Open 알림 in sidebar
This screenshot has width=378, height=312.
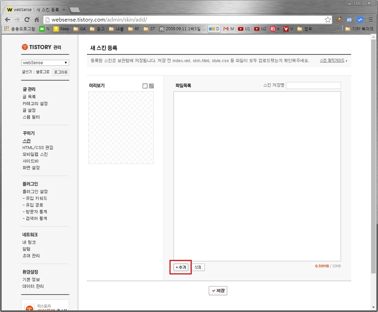(x=26, y=249)
